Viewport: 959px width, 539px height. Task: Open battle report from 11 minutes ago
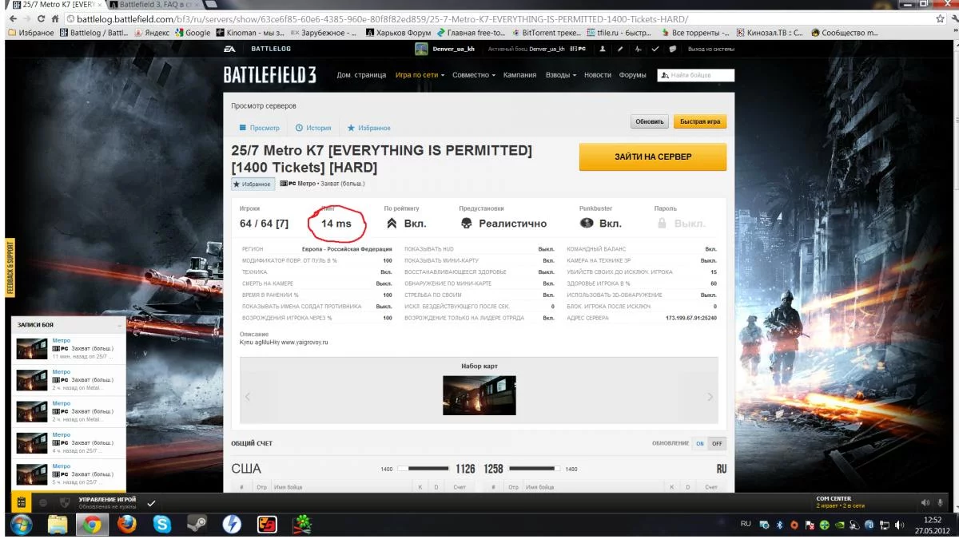click(69, 348)
